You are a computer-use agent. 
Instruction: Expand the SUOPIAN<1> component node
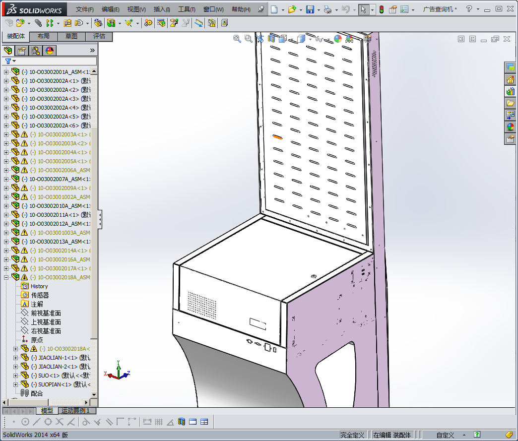coord(15,384)
